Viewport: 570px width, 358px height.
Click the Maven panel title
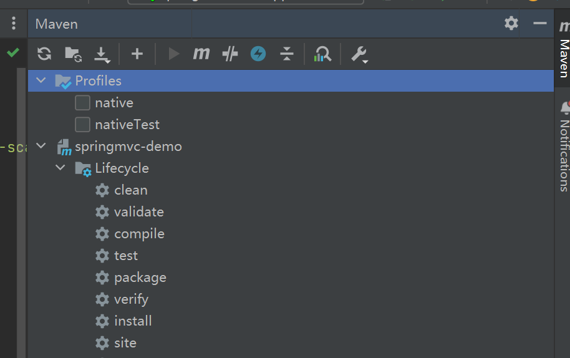pyautogui.click(x=56, y=24)
